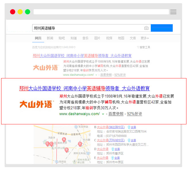The width and height of the screenshot is (187, 170).
Task: Click map marker A
Action: pos(64,140)
